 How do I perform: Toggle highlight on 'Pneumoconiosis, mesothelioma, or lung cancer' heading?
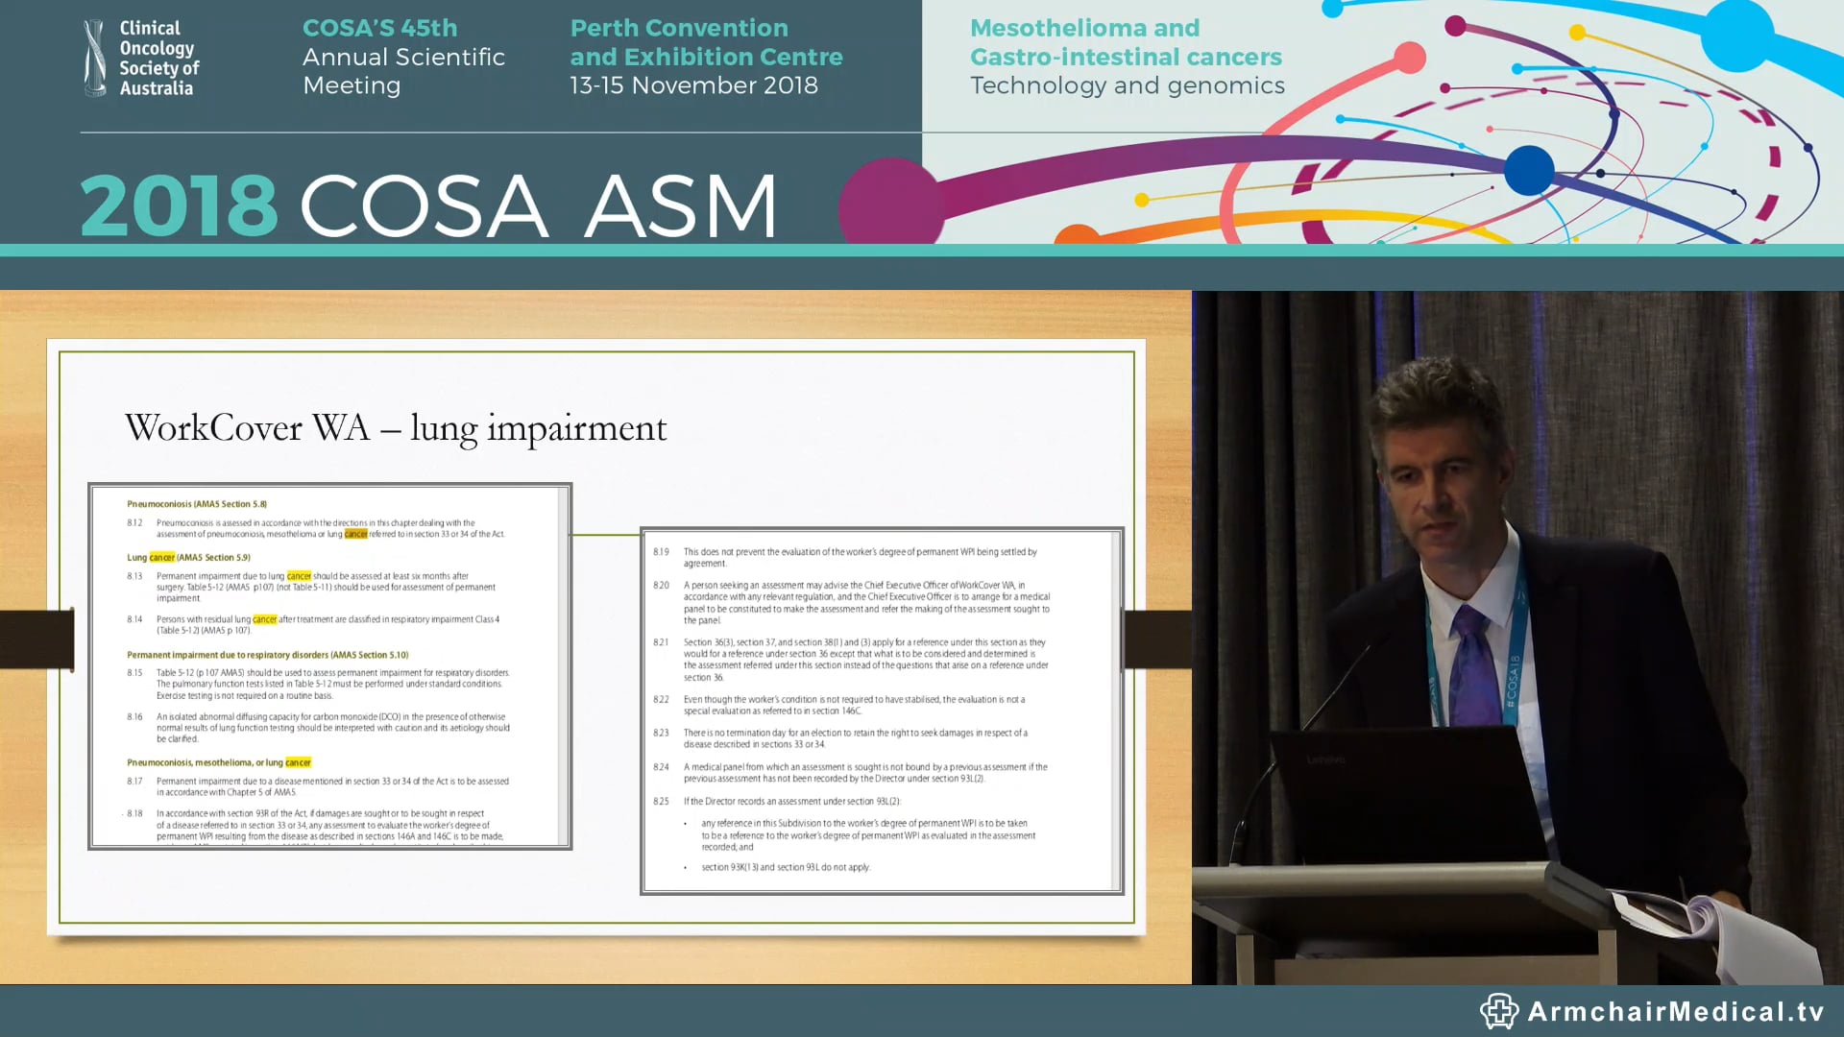coord(219,761)
